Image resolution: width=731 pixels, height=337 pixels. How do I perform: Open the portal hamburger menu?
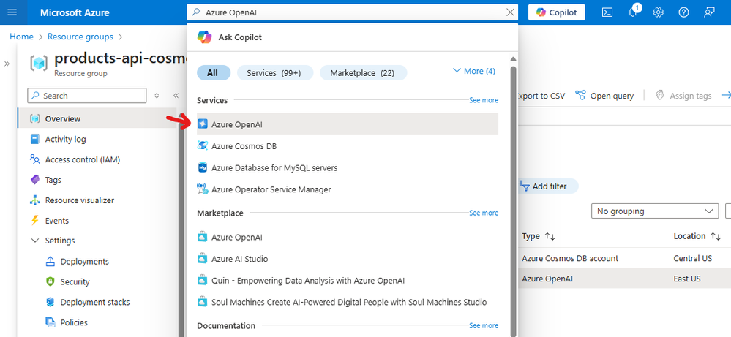click(12, 12)
